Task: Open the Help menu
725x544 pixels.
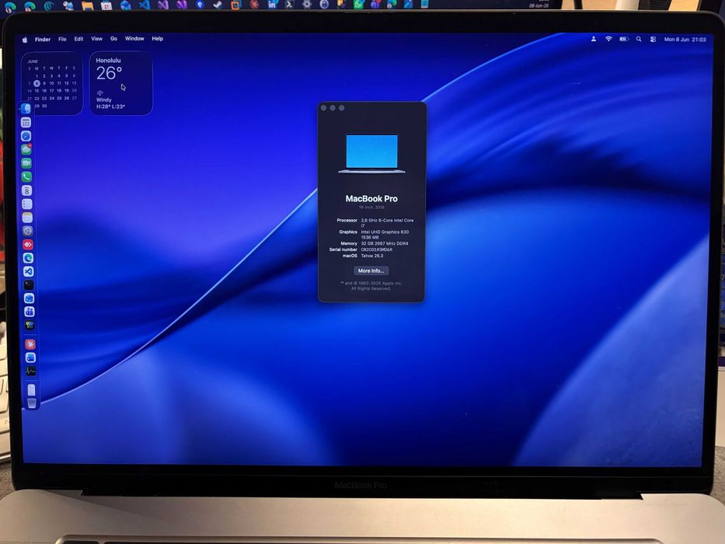Action: [157, 38]
